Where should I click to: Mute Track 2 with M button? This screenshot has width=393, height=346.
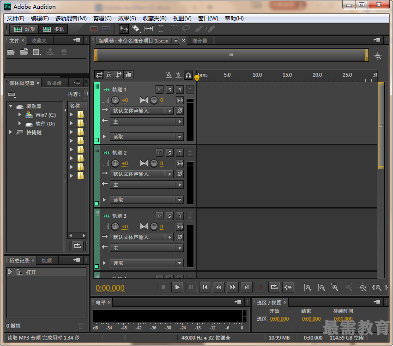(x=159, y=153)
